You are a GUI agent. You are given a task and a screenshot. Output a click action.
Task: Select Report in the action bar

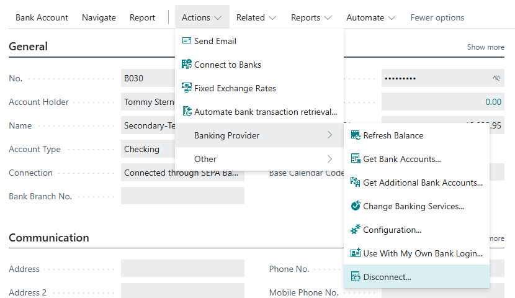pyautogui.click(x=142, y=17)
